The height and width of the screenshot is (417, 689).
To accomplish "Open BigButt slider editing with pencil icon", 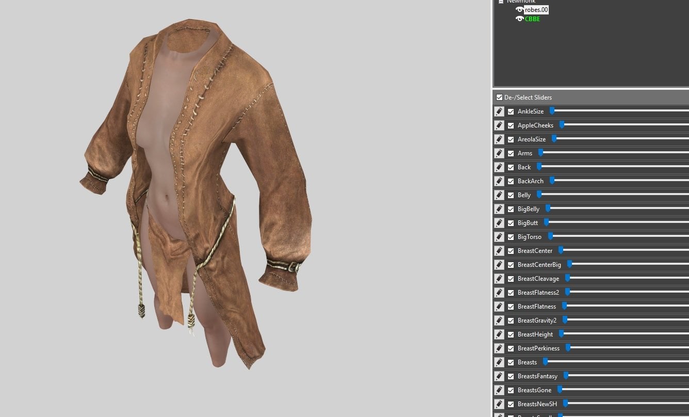I will [x=499, y=223].
